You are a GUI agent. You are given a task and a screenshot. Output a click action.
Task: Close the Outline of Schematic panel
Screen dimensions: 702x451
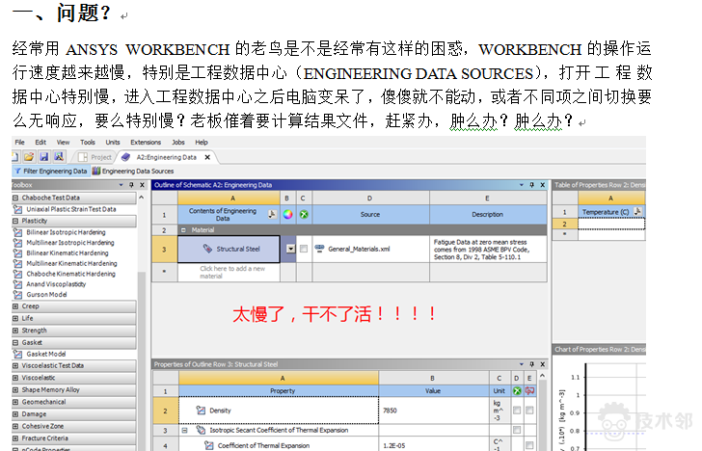click(x=543, y=185)
